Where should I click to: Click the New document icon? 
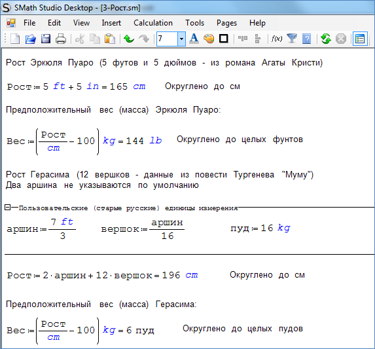[15, 39]
